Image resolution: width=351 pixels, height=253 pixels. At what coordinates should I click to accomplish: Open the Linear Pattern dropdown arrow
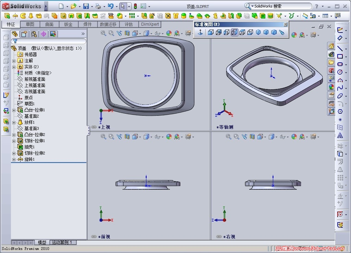pos(138,16)
